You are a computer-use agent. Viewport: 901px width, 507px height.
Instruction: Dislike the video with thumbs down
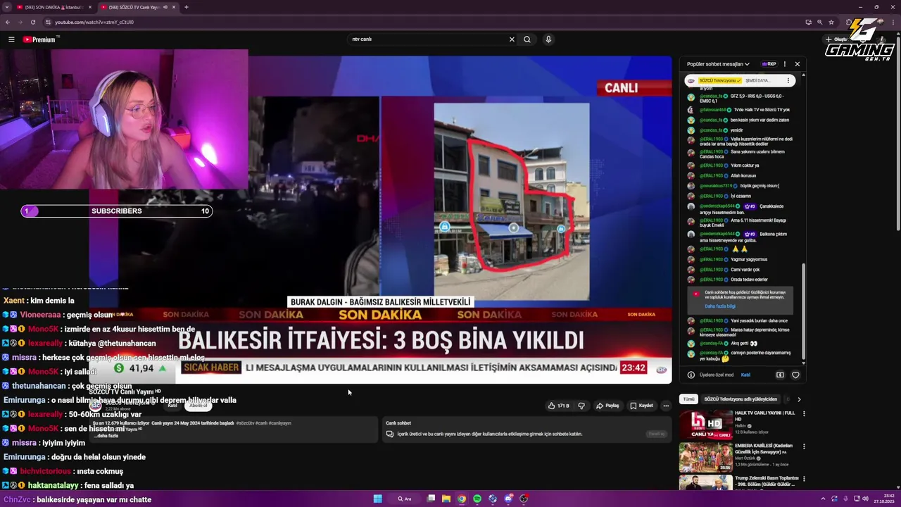581,406
